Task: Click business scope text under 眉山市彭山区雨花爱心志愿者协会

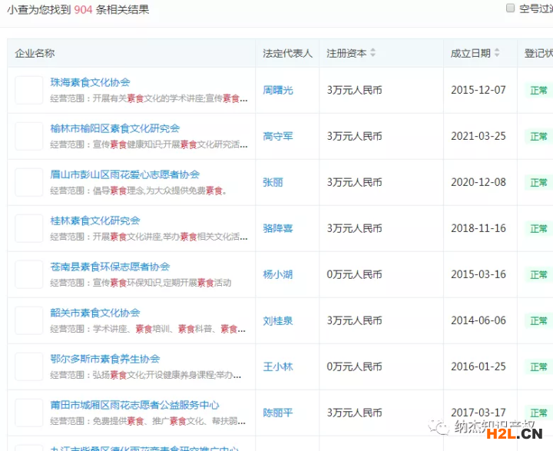Action: [138, 191]
